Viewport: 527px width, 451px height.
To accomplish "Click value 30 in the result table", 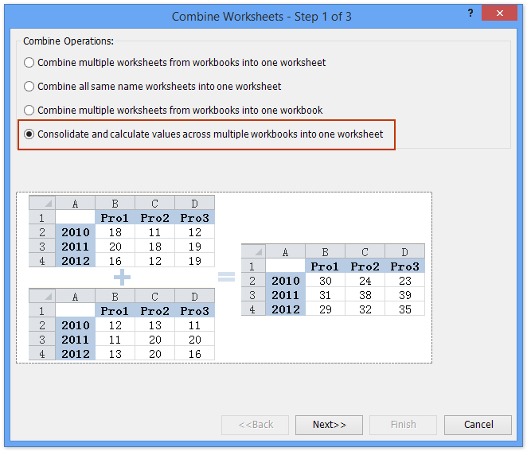I will pos(325,280).
